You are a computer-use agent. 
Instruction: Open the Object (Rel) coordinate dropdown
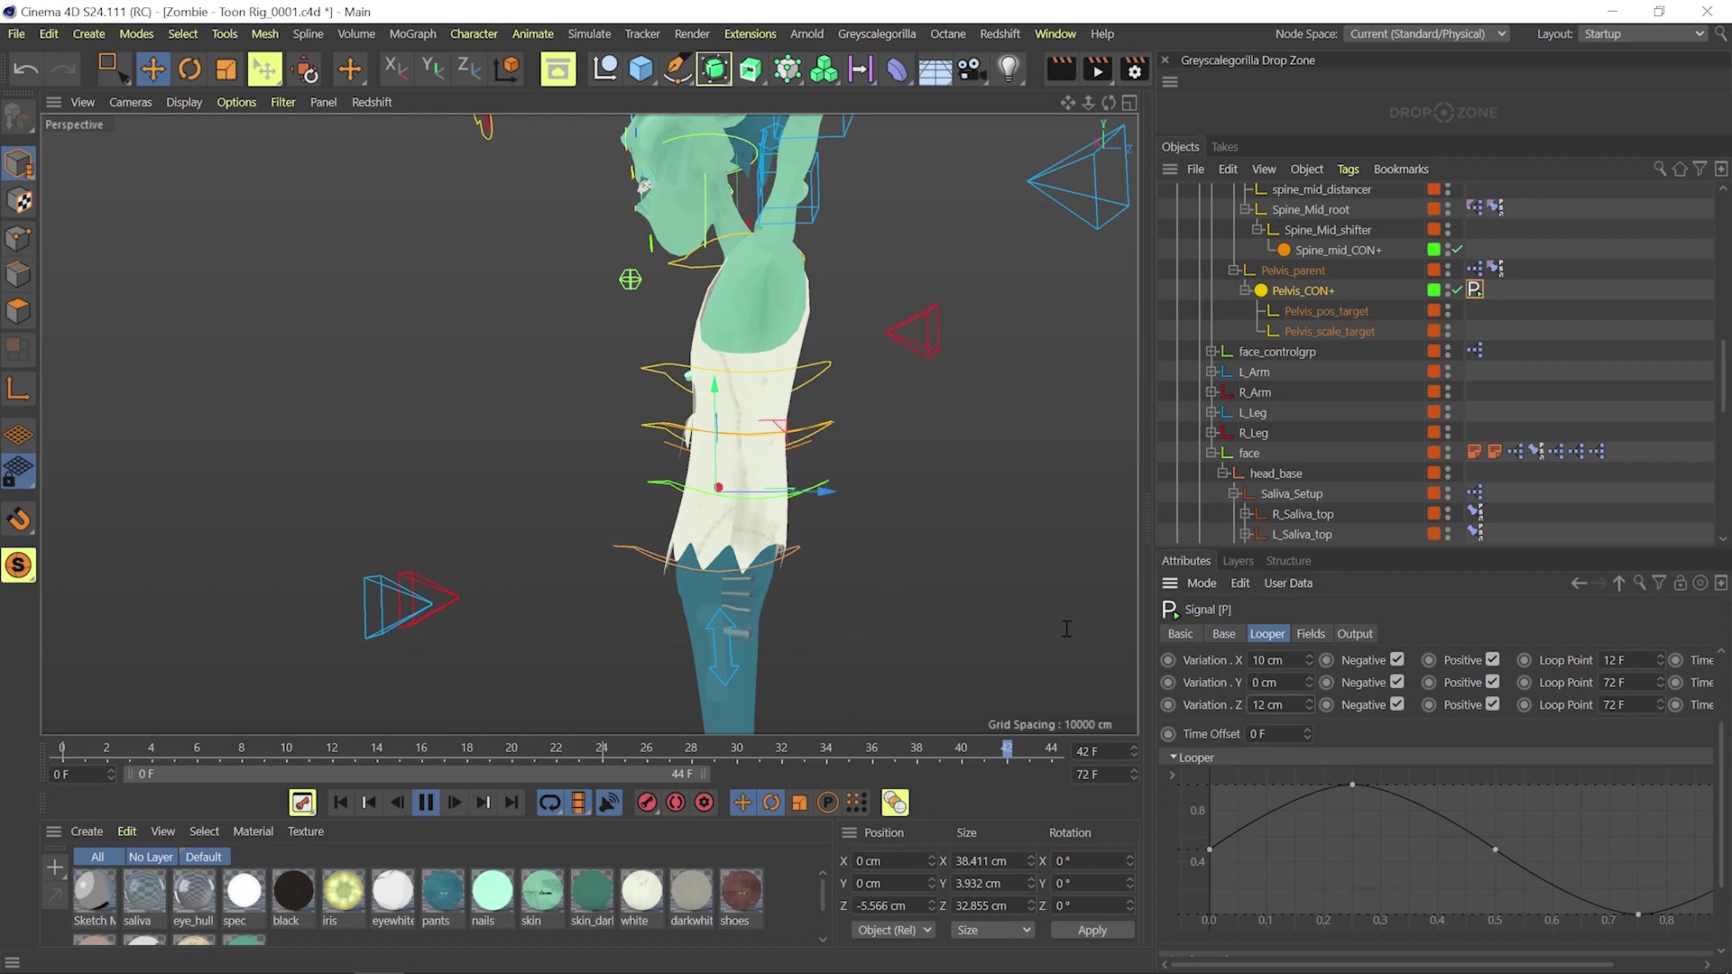894,930
